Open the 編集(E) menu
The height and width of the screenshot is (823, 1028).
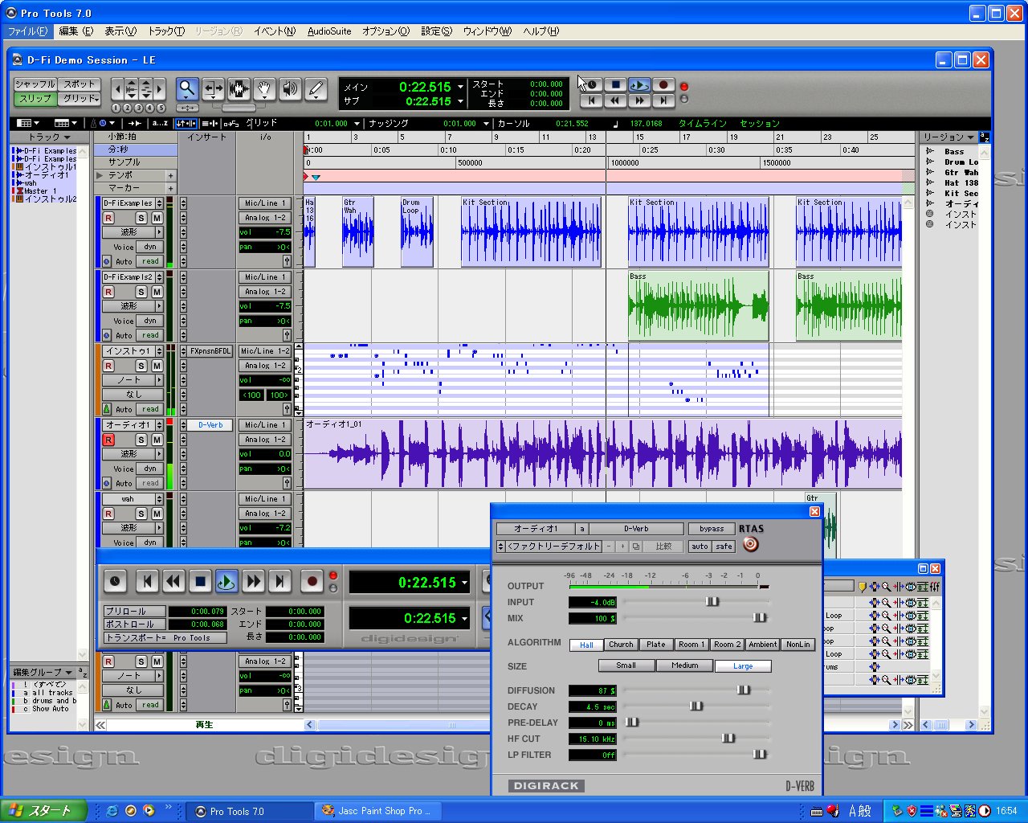click(x=75, y=31)
